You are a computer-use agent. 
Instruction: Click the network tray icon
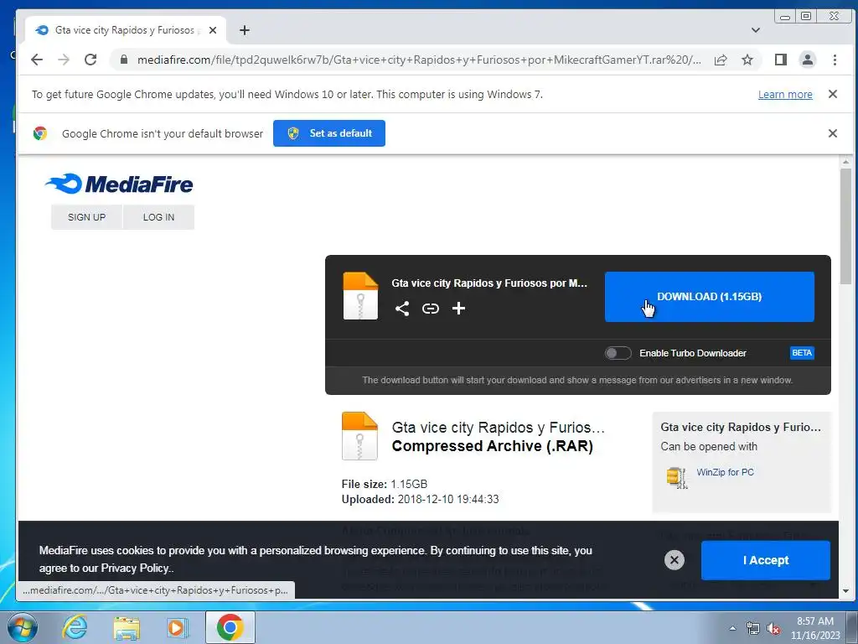[753, 629]
